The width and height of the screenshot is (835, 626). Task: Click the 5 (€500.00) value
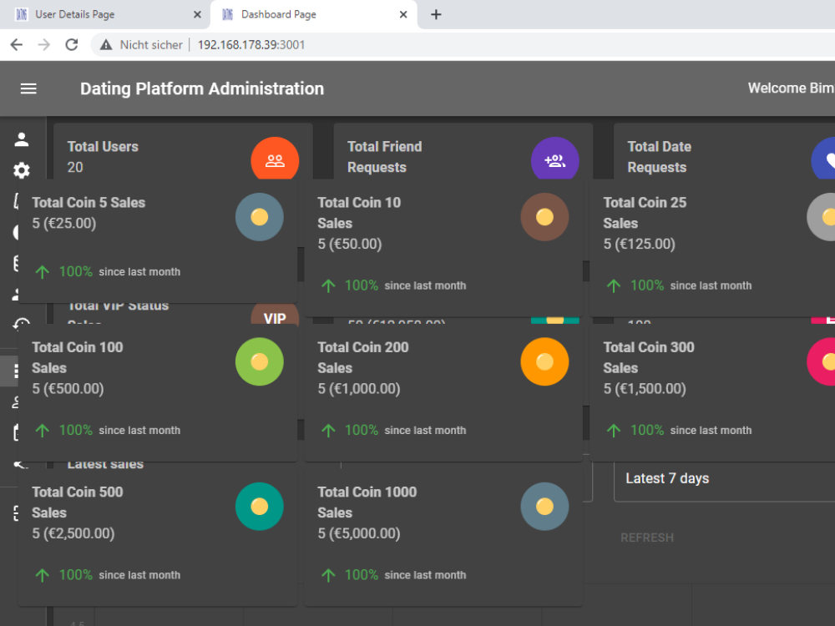pyautogui.click(x=68, y=389)
